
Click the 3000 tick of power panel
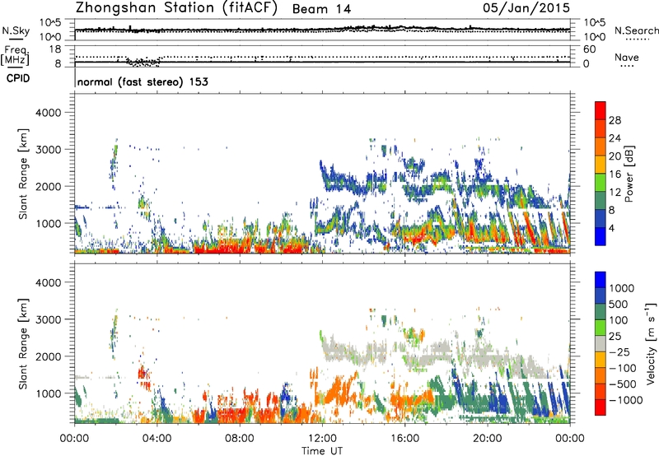pos(48,150)
